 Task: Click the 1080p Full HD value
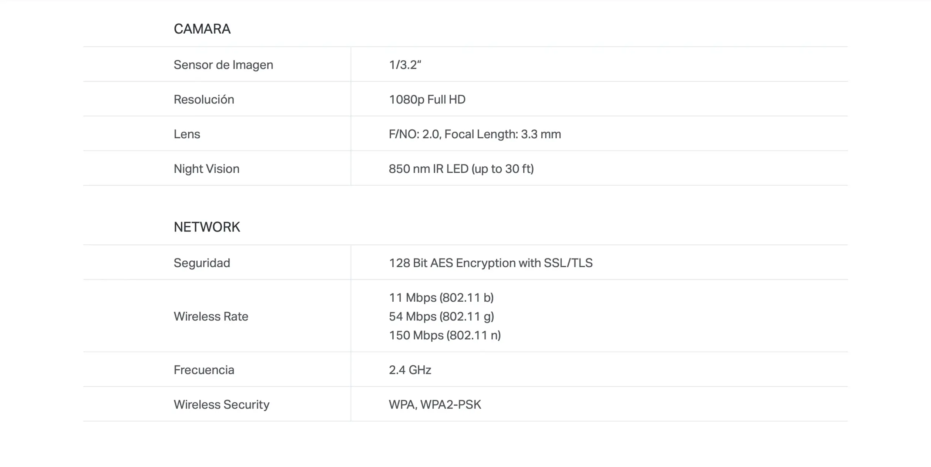coord(427,99)
